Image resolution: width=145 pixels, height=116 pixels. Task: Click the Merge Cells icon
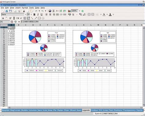tap(61, 15)
